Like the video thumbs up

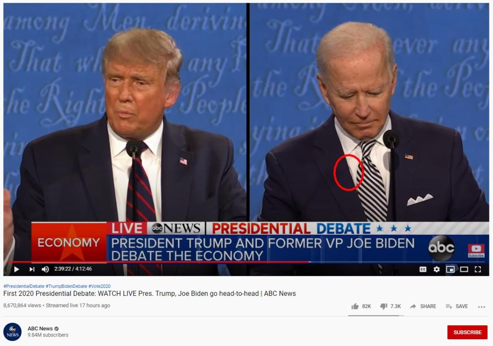tap(361, 306)
